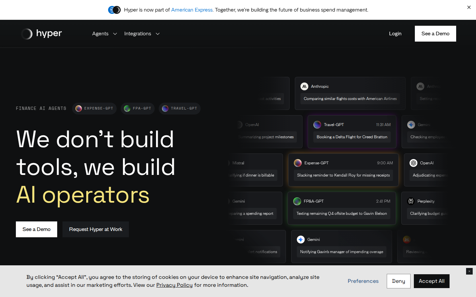Expand the Integrations dropdown menu
The image size is (476, 297).
[x=142, y=34]
